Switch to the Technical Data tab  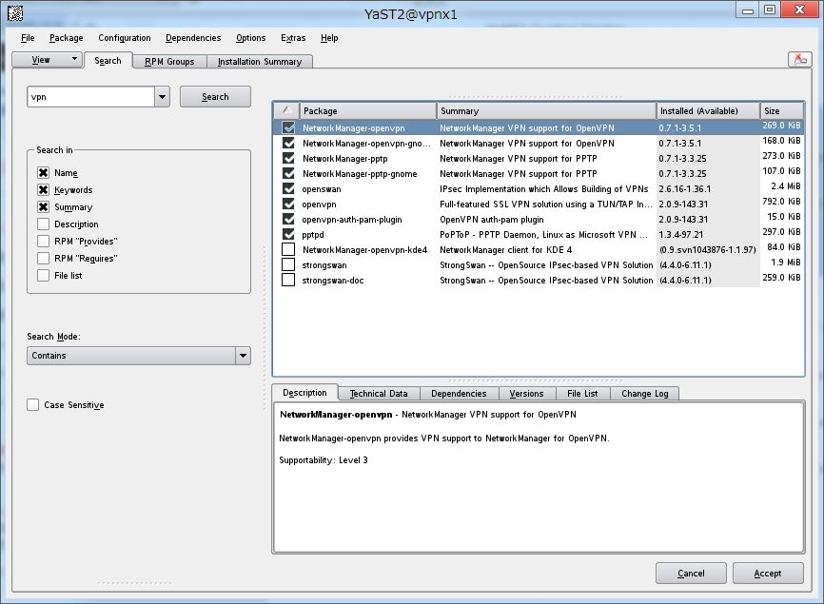click(379, 394)
